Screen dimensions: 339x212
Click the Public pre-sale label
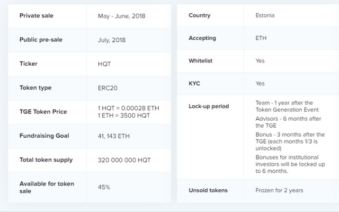tap(41, 40)
